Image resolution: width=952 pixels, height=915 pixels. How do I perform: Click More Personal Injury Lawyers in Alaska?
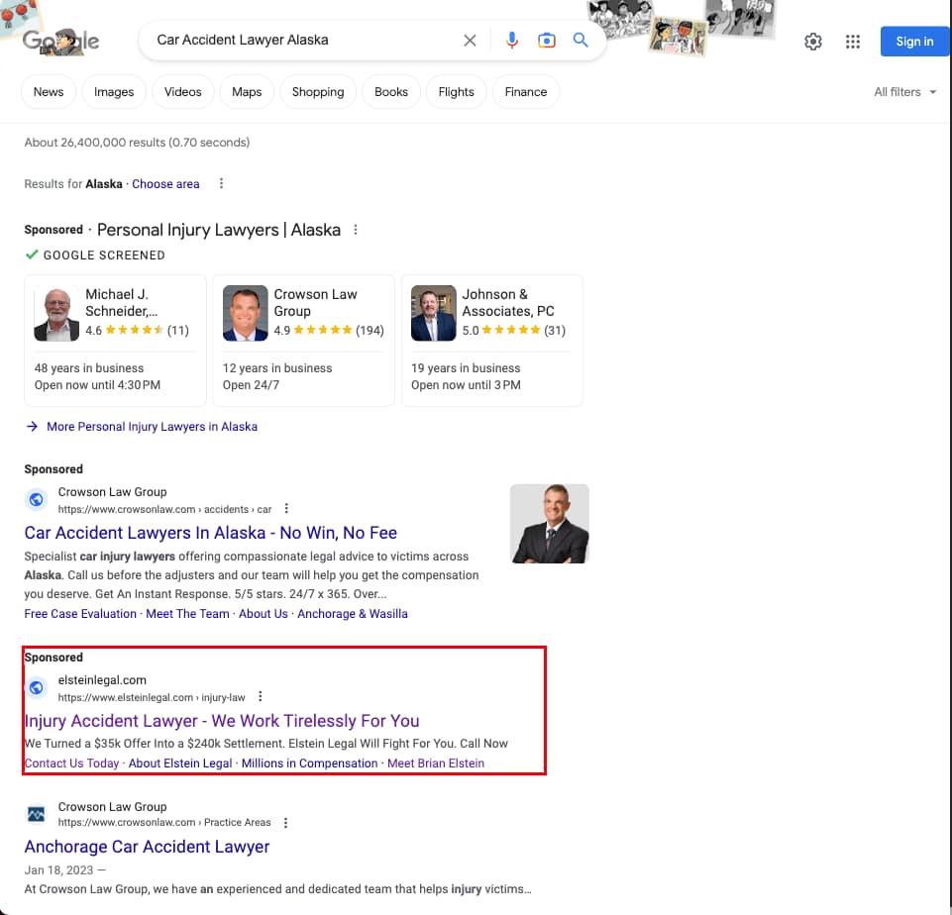click(x=152, y=427)
